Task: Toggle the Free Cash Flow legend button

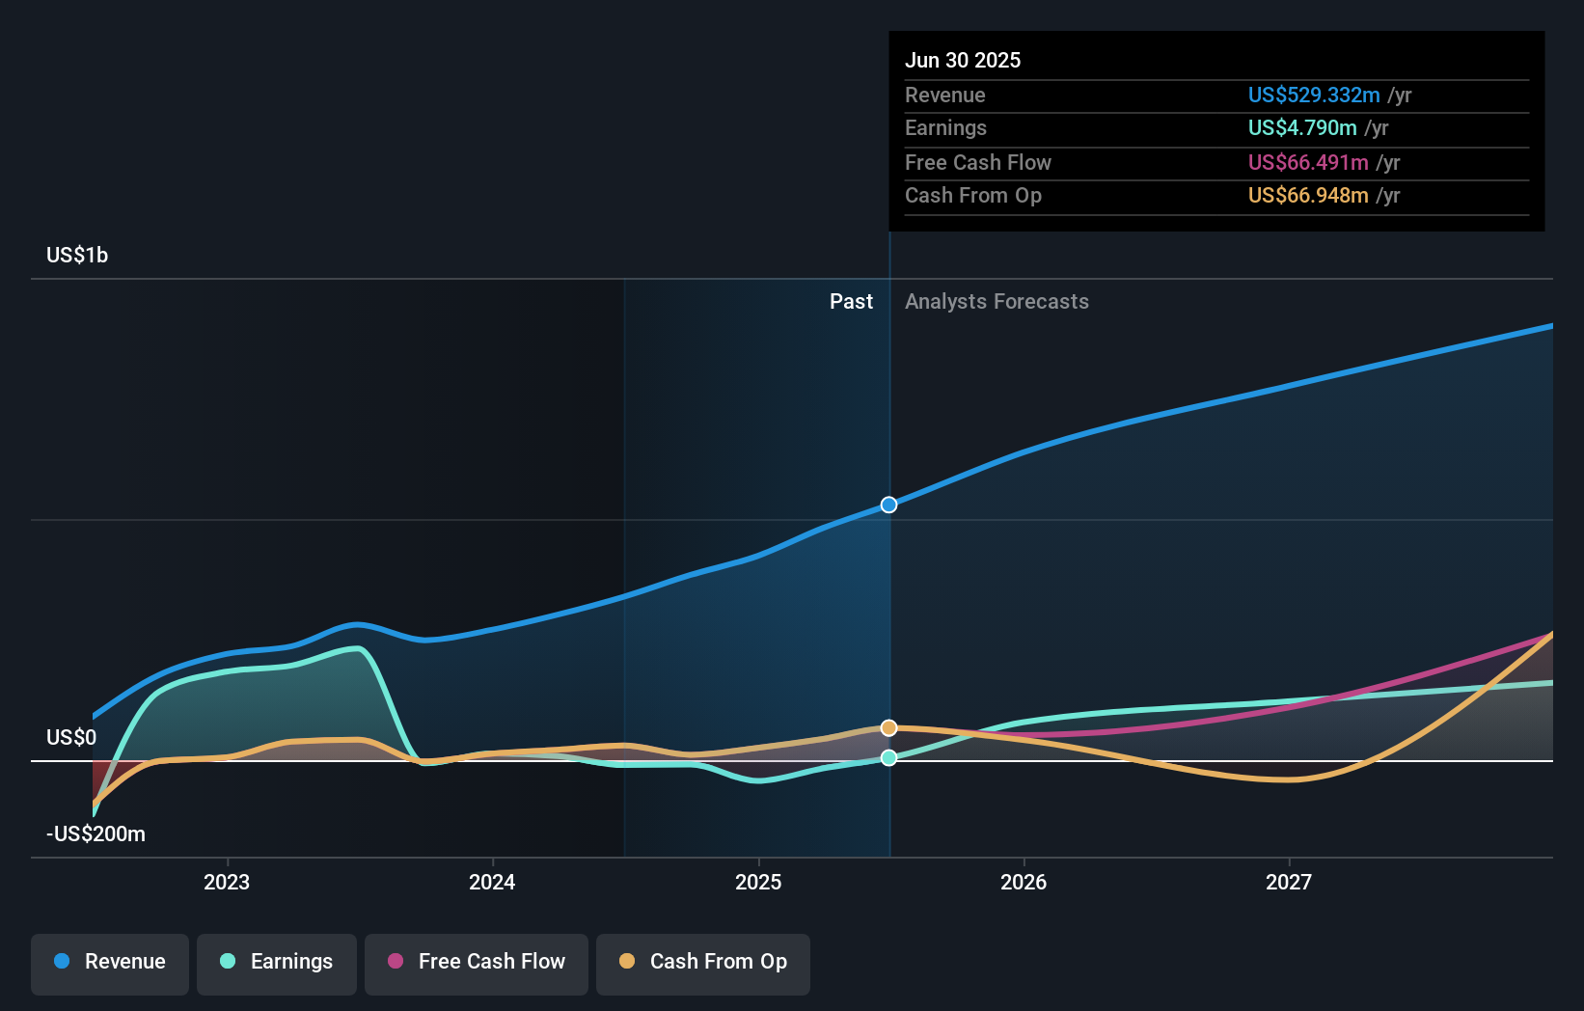Action: click(477, 963)
